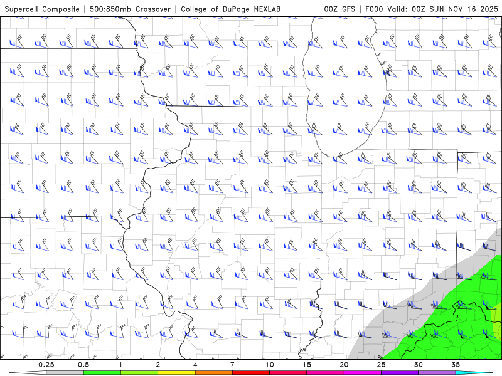Click the "30" legend value

click(419, 365)
